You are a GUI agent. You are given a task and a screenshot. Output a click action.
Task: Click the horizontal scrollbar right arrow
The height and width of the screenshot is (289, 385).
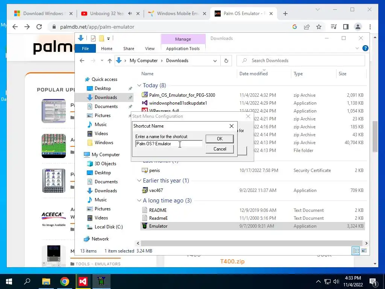366,243
